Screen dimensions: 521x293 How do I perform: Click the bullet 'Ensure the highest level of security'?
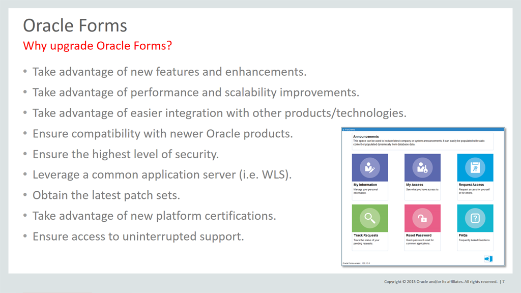pos(126,154)
